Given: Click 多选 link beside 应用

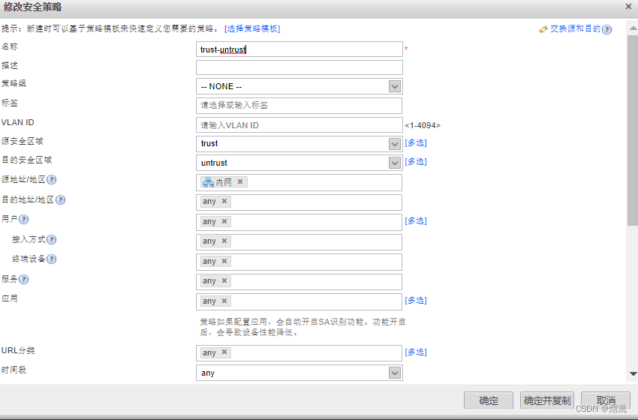Looking at the screenshot, I should pyautogui.click(x=416, y=300).
